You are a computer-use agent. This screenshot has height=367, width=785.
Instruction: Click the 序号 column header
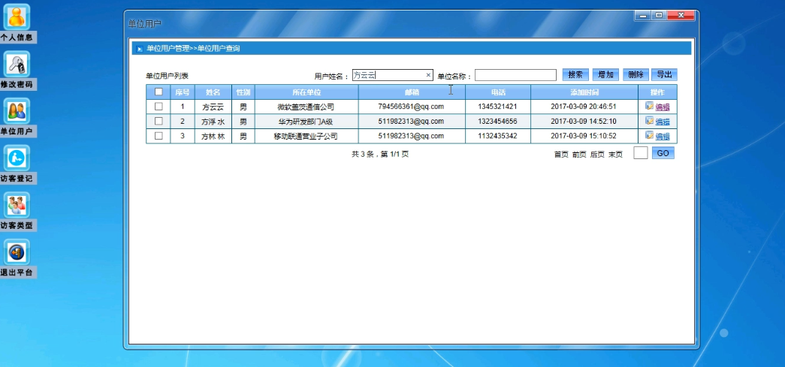coord(183,92)
